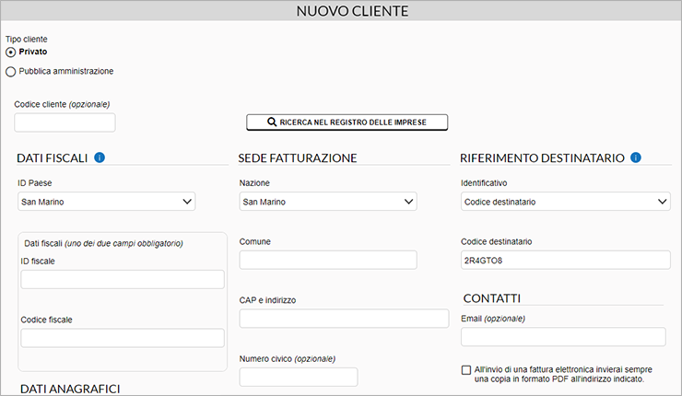Screen dimensions: 682x396
Task: Expand the Identificativo dropdown
Action: (x=566, y=202)
